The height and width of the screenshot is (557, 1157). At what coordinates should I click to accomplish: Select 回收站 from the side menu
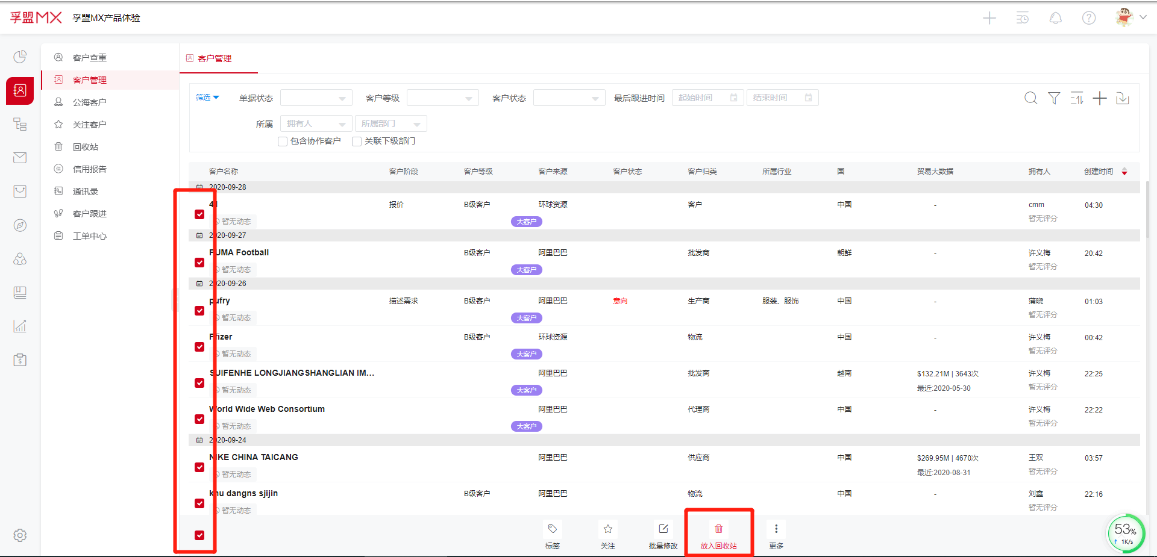coord(85,147)
